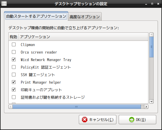Sort by the アプリケーション column header
Viewport: 162px width, 130px height.
coord(83,37)
